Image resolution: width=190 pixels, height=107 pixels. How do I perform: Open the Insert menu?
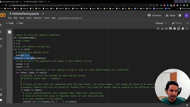pyautogui.click(x=29, y=18)
